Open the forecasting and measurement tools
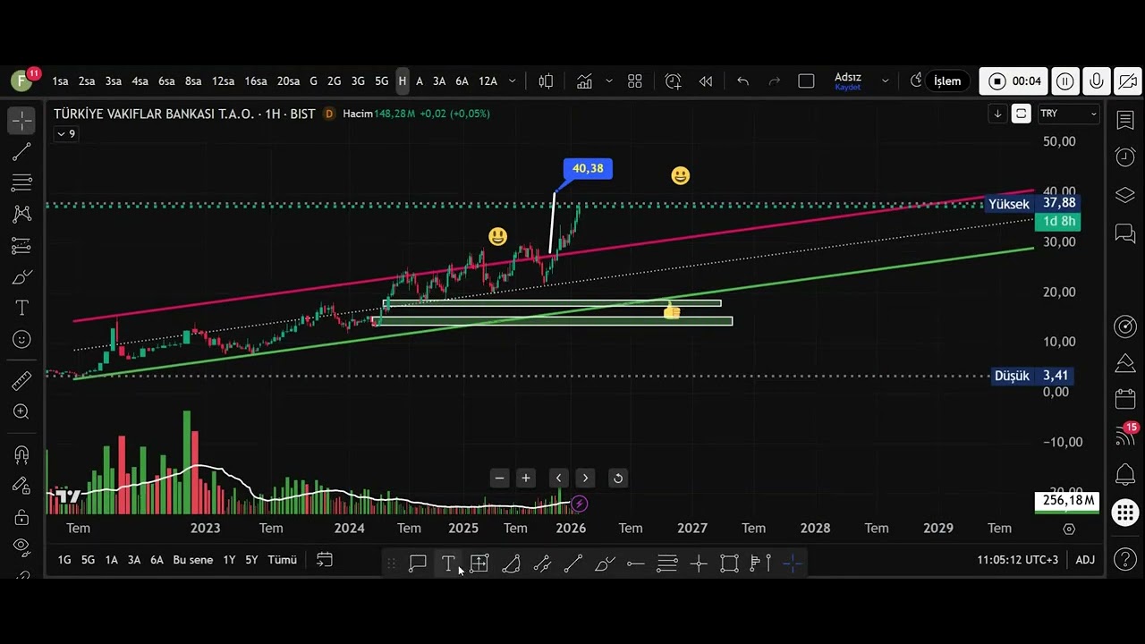Viewport: 1145px width, 644px height. [x=21, y=245]
